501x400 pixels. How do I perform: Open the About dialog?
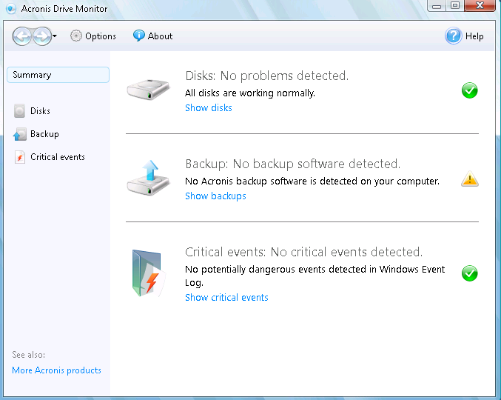tap(152, 36)
